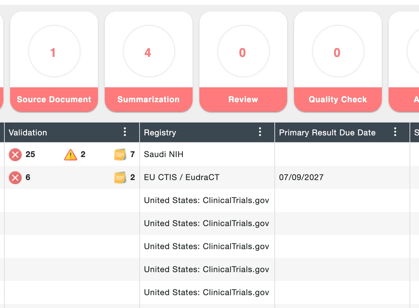The image size is (419, 308).
Task: Click red error icon beside count 6
Action: pyautogui.click(x=15, y=178)
